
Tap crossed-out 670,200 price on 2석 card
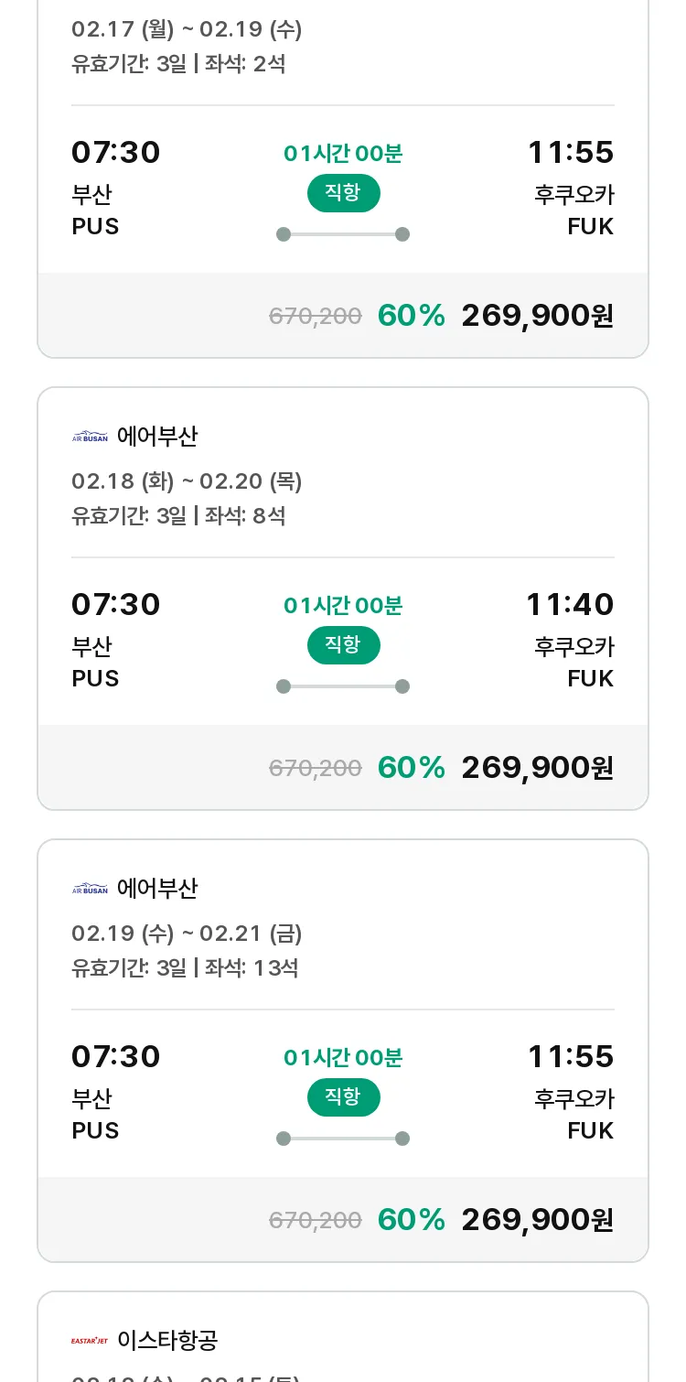coord(316,316)
